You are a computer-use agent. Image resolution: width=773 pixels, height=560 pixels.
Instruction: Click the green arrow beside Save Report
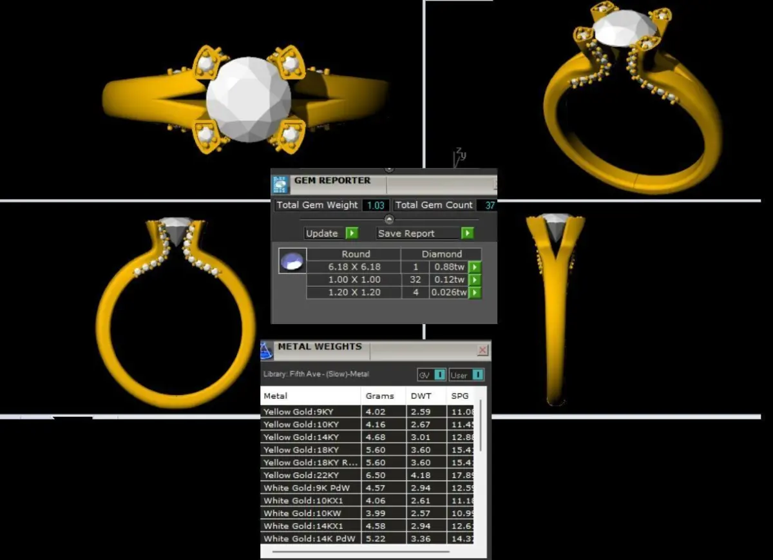click(x=468, y=233)
